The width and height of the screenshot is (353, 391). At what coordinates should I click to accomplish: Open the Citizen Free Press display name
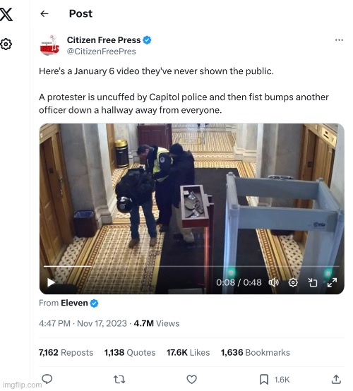(x=104, y=40)
